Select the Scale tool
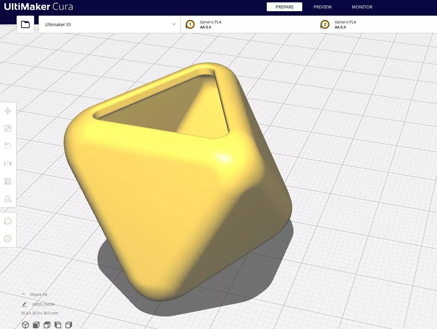437x329 pixels. (8, 128)
